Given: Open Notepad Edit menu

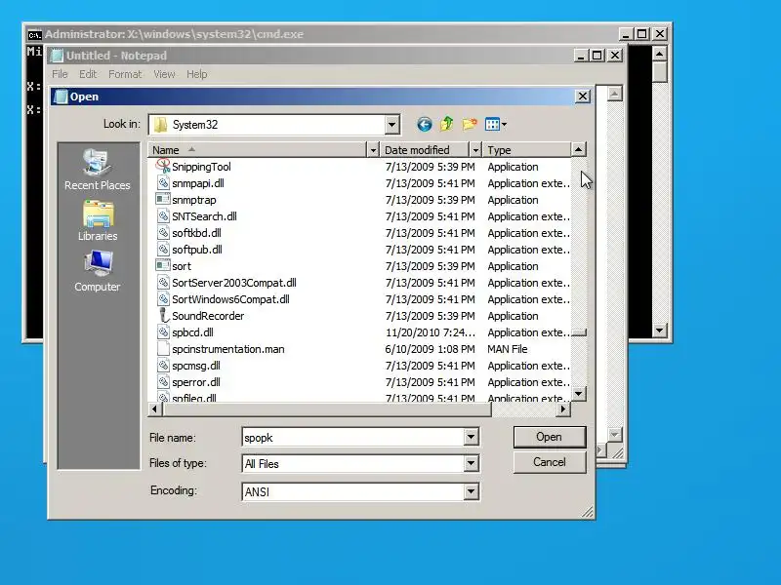Looking at the screenshot, I should pos(88,74).
